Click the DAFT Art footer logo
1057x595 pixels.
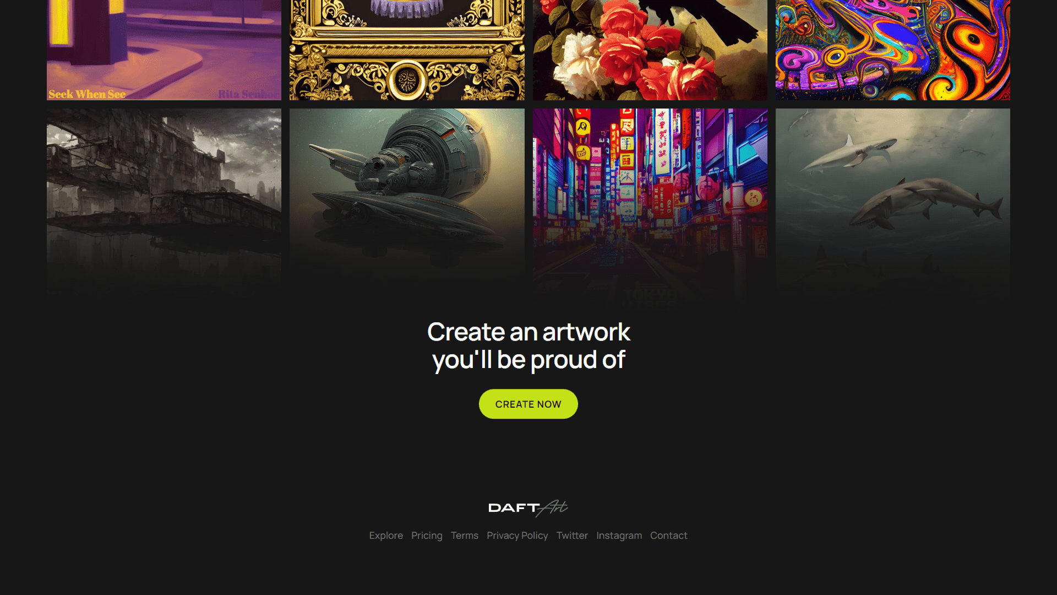pos(528,508)
